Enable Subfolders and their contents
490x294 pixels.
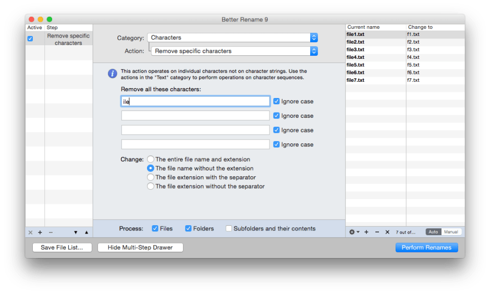coord(229,228)
